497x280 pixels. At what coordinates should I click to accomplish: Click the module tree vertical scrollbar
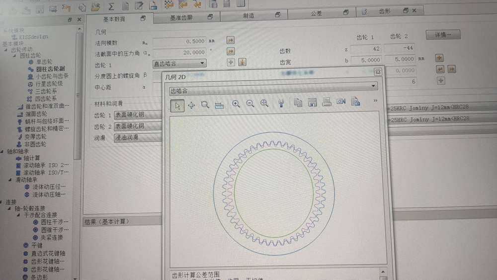click(x=79, y=95)
